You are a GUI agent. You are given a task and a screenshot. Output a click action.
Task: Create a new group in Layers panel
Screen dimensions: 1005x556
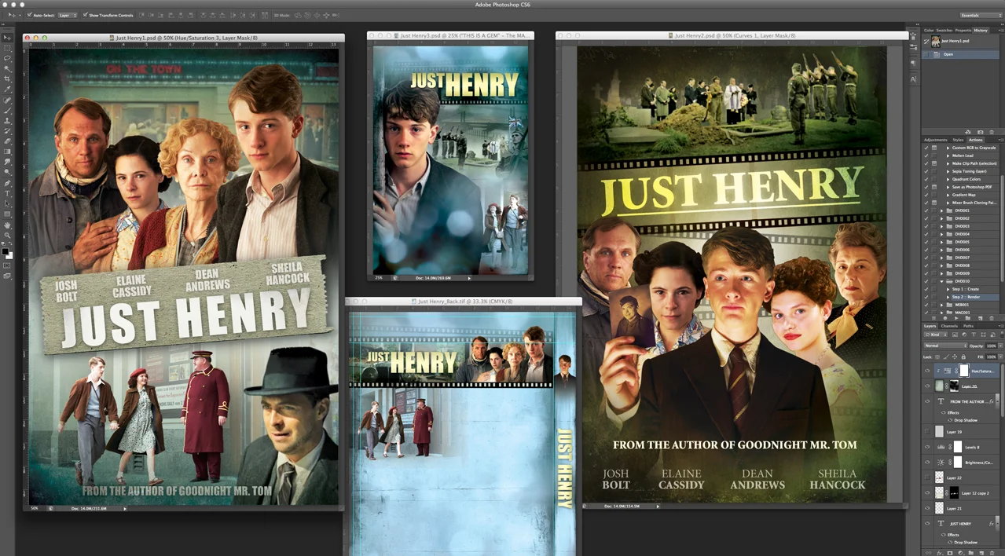point(971,552)
